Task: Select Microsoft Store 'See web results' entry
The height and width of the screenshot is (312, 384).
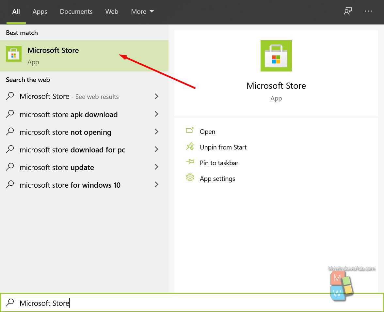Action: click(69, 97)
